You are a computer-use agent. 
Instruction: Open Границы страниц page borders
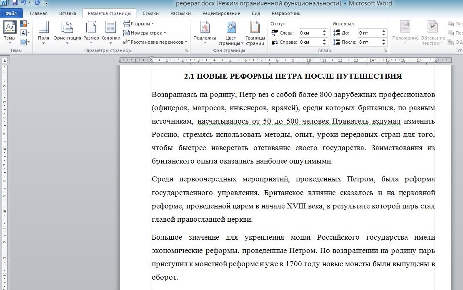coord(255,33)
